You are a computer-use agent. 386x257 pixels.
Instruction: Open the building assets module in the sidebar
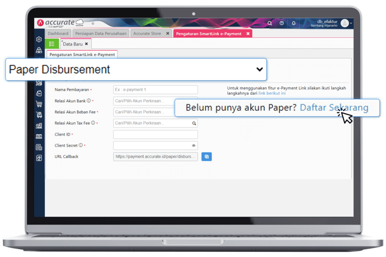39,126
